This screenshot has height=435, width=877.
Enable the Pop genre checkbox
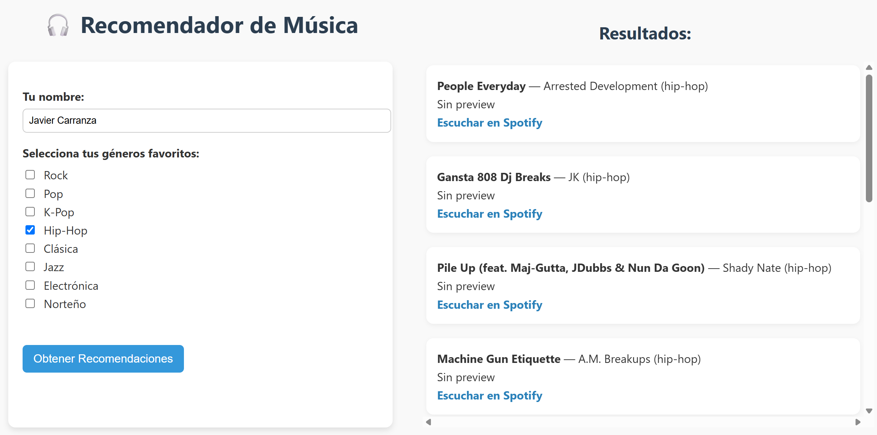(x=30, y=193)
